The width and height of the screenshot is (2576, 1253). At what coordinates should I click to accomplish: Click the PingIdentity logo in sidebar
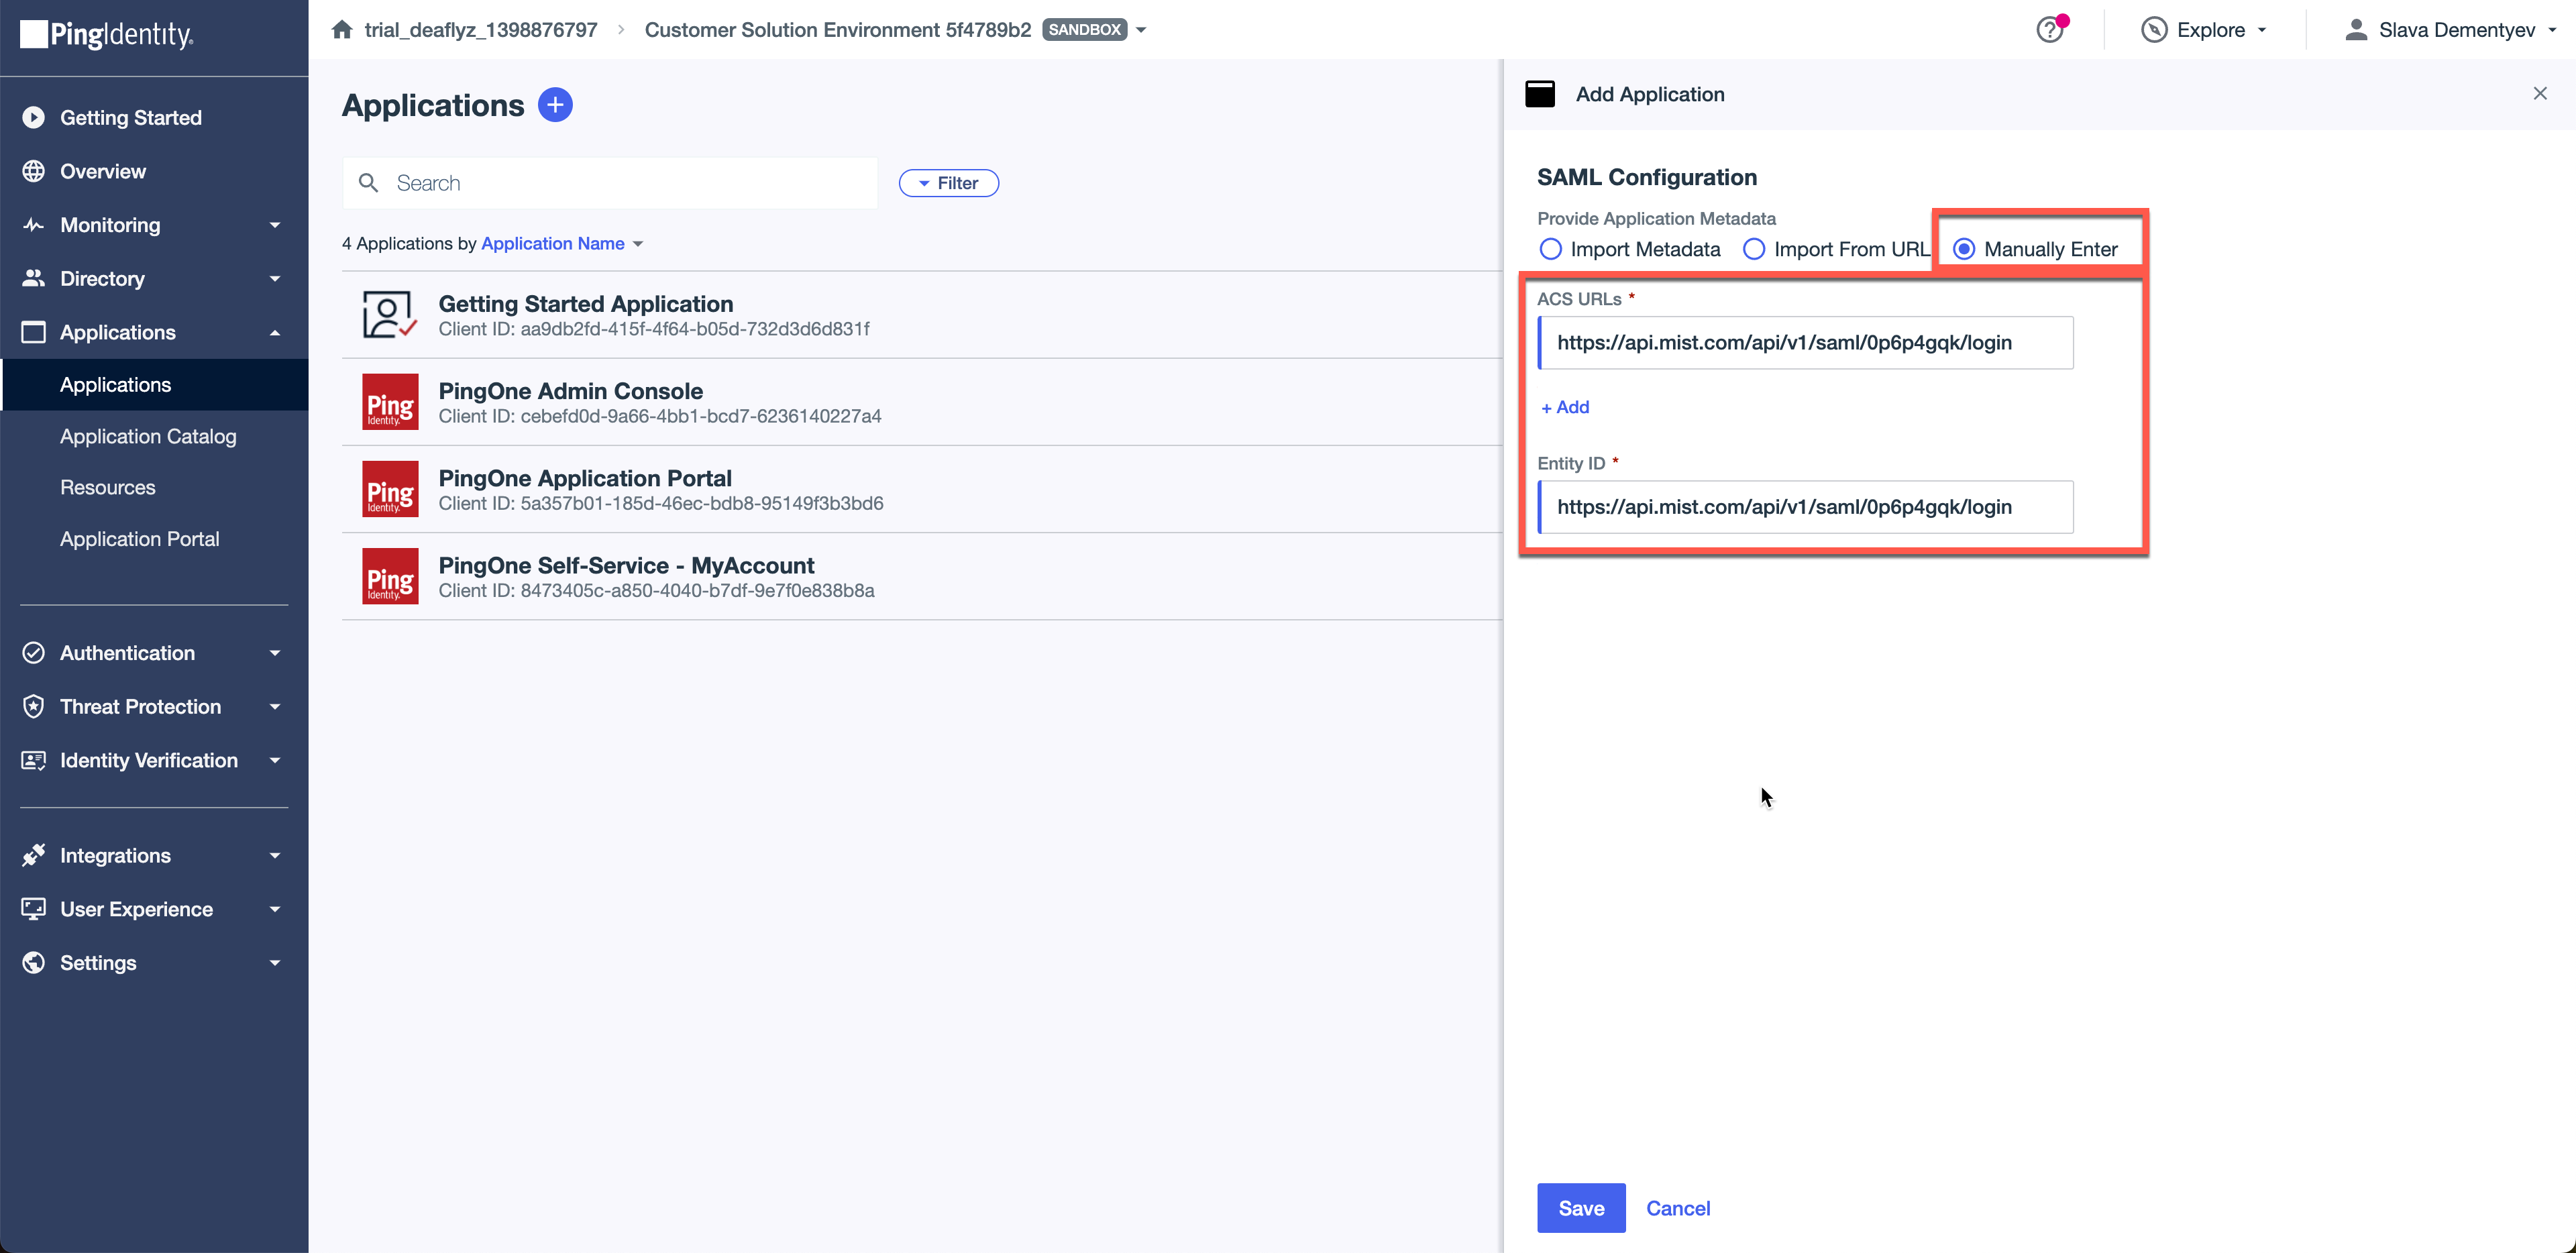[x=108, y=35]
